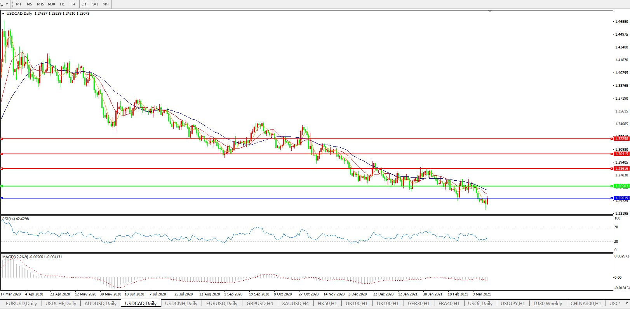Open the dropdown arrow beside top-left icon
Image resolution: width=630 pixels, height=309 pixels.
point(7,4)
